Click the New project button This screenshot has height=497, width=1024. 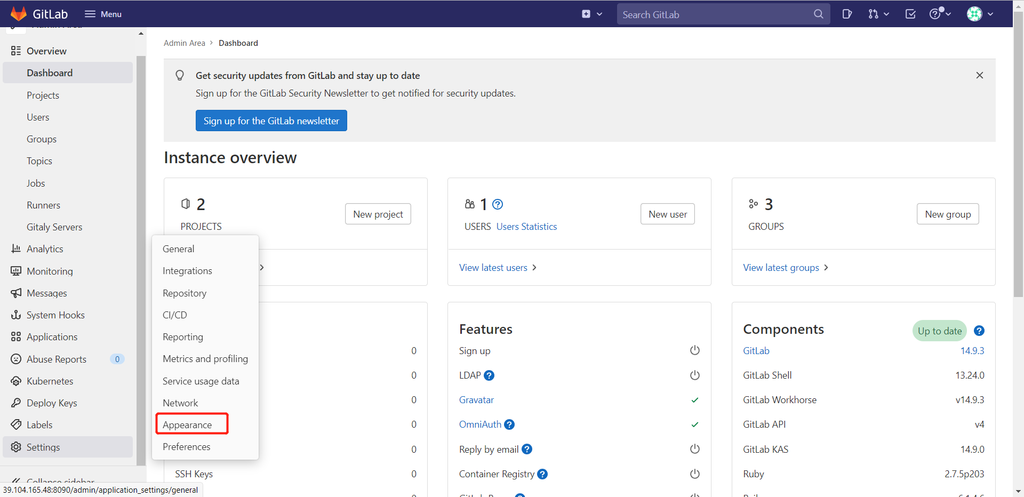click(378, 214)
